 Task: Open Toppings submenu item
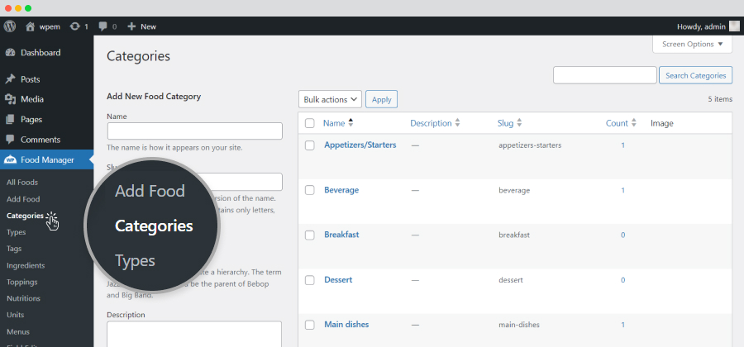click(x=21, y=282)
